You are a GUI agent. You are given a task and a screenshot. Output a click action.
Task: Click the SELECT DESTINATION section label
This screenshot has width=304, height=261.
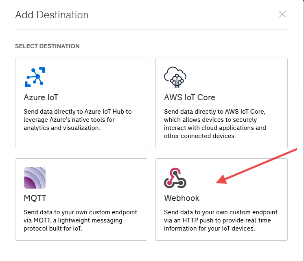(47, 46)
